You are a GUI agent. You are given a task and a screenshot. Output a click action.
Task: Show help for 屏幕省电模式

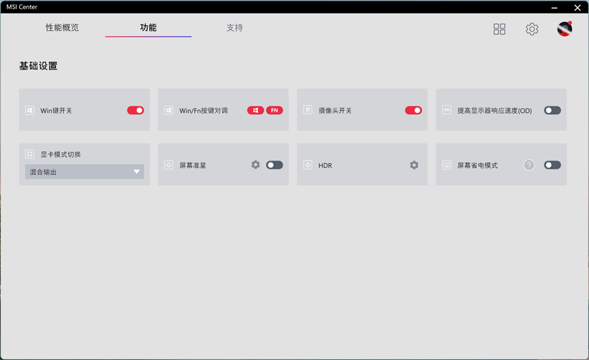[x=529, y=165]
